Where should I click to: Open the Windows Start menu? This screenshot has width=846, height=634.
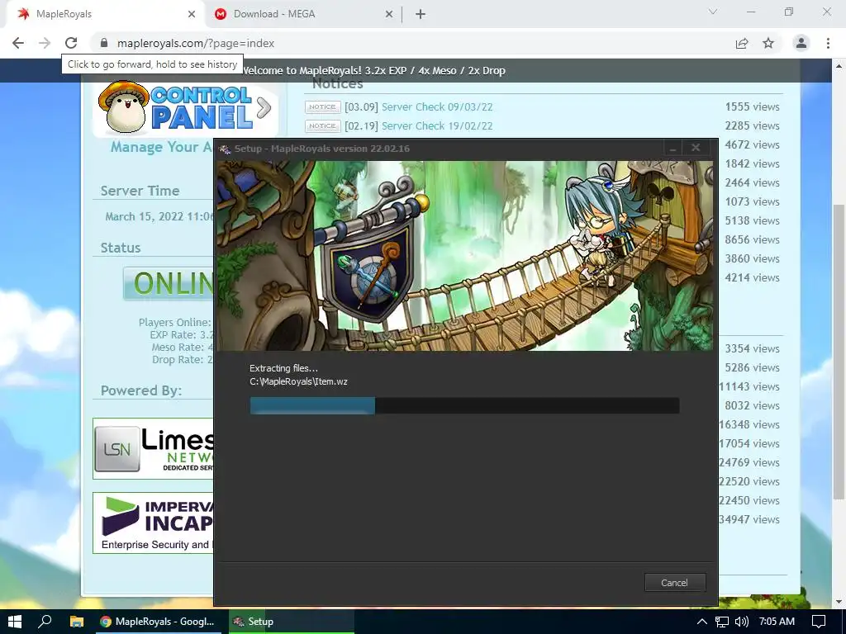click(x=15, y=622)
